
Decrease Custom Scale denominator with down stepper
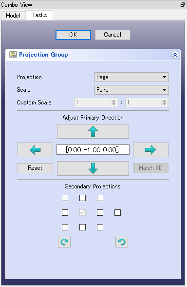click(x=165, y=104)
